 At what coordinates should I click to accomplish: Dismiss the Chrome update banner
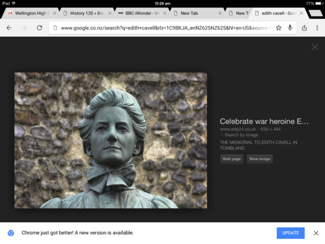pyautogui.click(x=316, y=233)
